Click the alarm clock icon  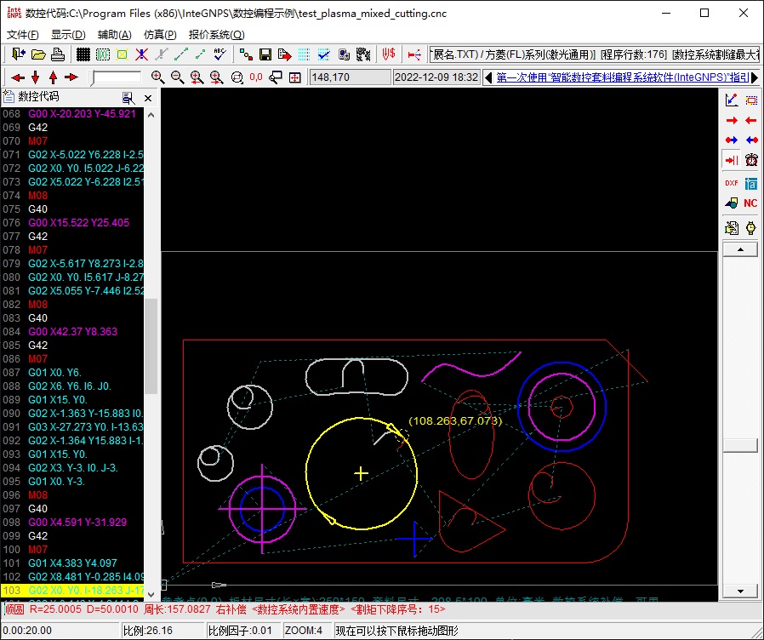pos(751,160)
